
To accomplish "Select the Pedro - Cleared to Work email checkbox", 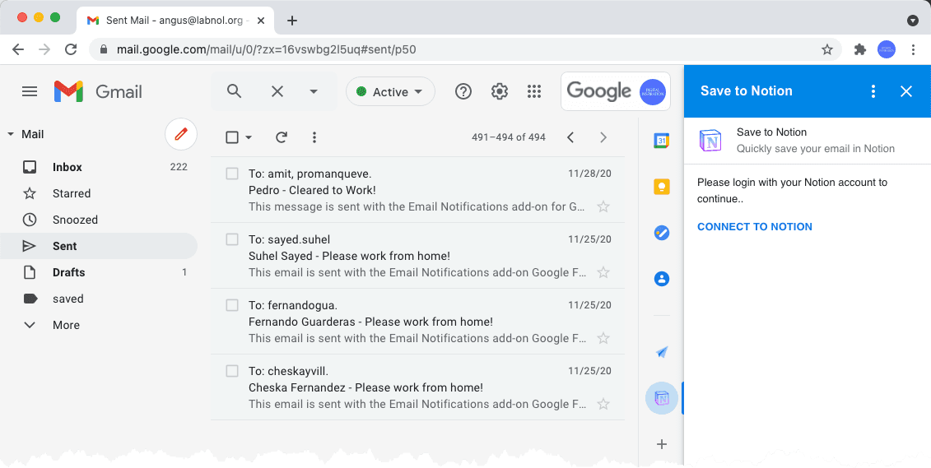I will tap(232, 174).
